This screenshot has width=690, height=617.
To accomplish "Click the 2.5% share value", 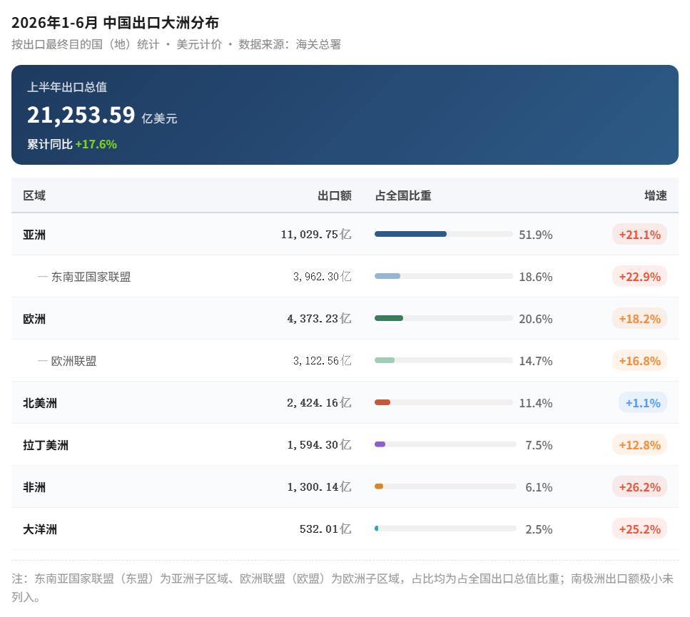I will tap(539, 529).
